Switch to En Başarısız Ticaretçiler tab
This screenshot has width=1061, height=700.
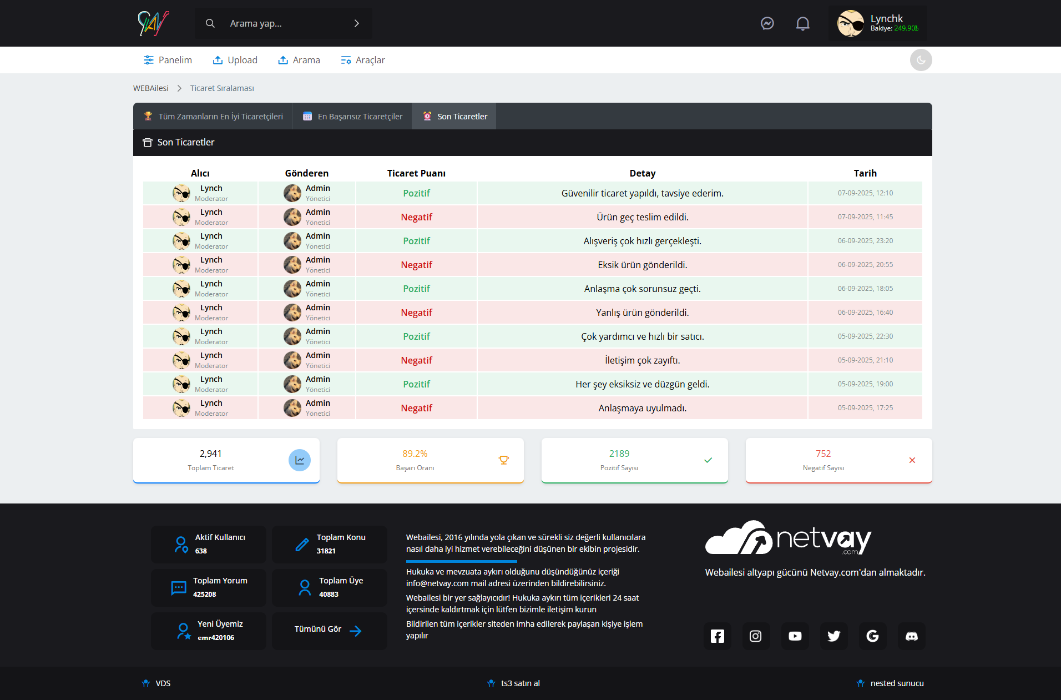352,116
